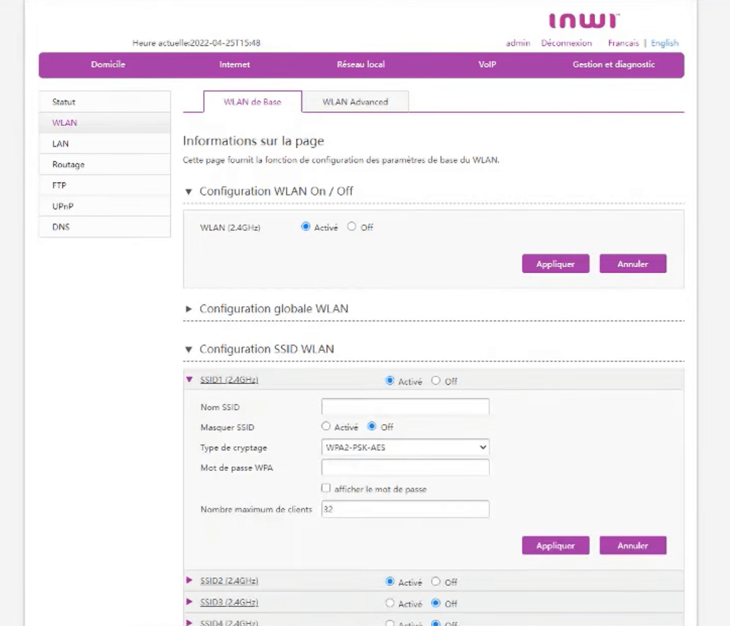
Task: Switch language to English
Action: point(664,43)
